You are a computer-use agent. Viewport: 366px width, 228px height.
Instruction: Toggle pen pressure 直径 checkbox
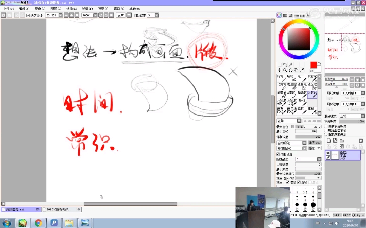[299, 182]
